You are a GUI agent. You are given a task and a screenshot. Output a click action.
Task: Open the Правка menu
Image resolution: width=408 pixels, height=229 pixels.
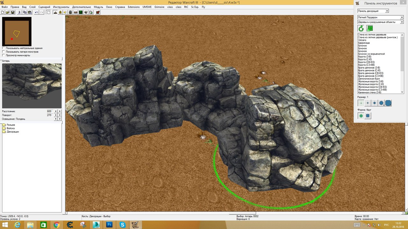(15, 7)
